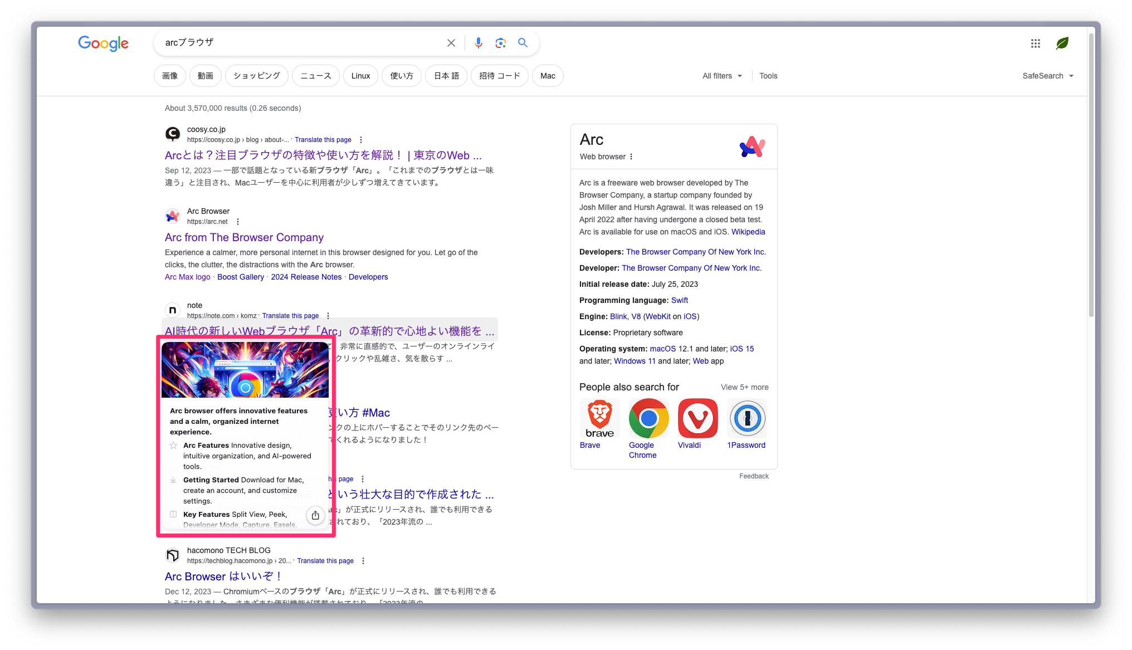Open the All filters dropdown
The image size is (1132, 650).
tap(722, 76)
